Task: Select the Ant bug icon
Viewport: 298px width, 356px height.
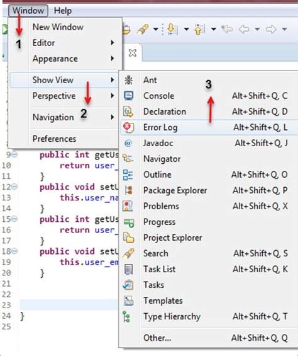Action: (x=128, y=80)
